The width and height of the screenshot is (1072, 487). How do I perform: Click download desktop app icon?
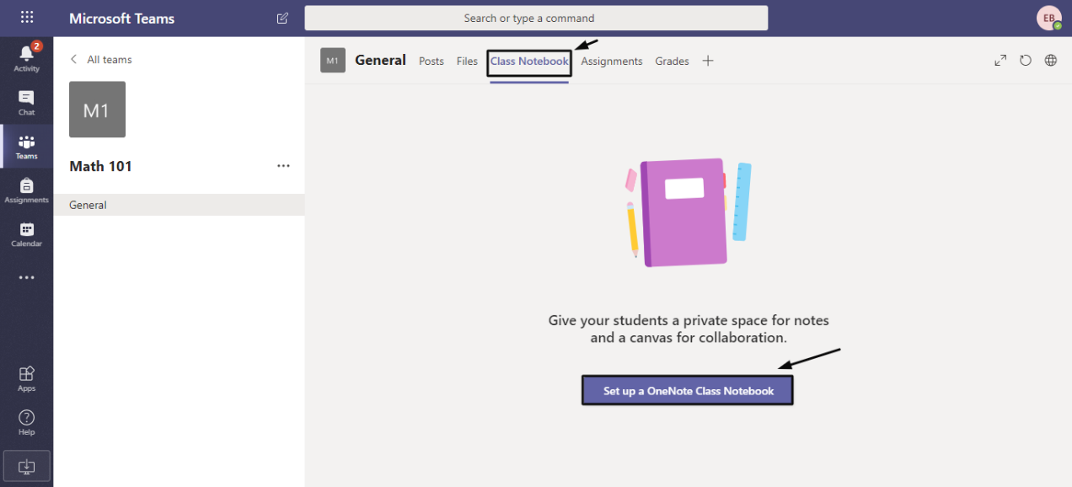(27, 466)
